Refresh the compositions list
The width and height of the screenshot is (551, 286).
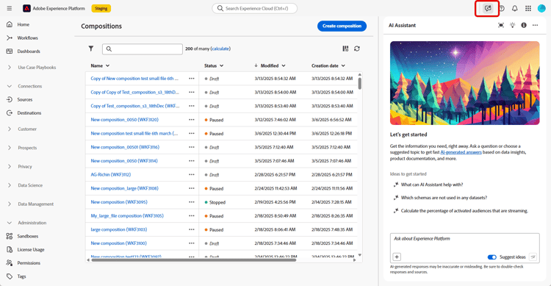click(x=357, y=49)
